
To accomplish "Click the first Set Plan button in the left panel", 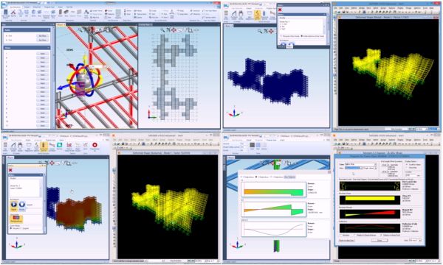I will coord(42,36).
